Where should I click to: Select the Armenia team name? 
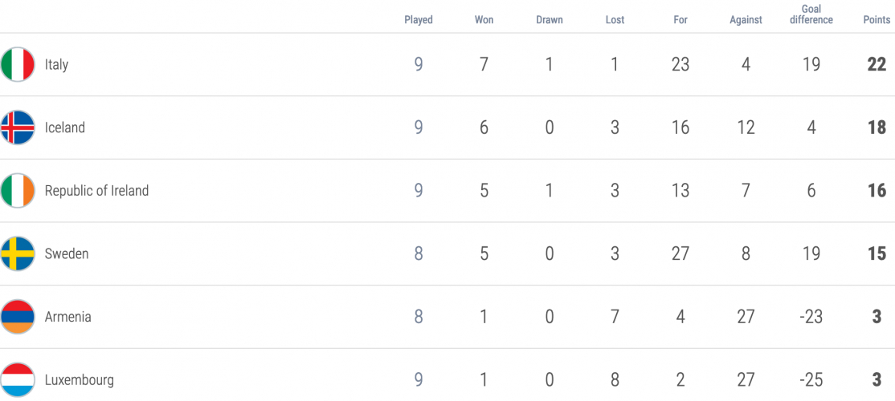point(68,317)
